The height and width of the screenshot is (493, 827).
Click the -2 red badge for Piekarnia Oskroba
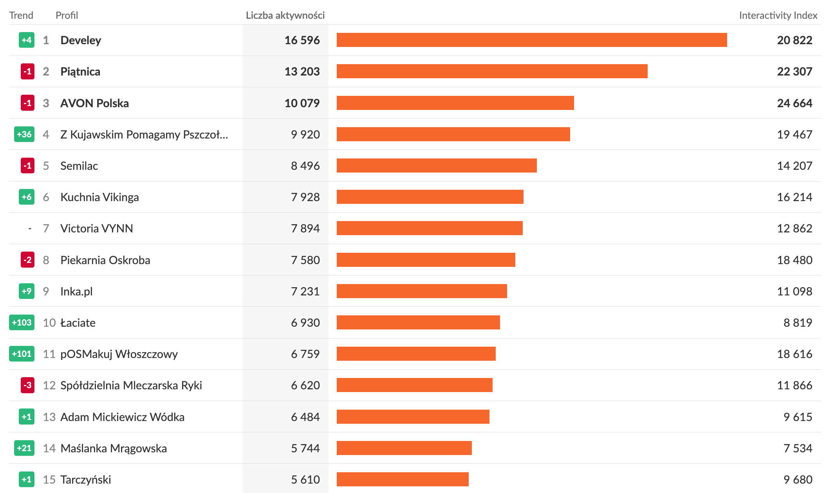(x=27, y=260)
